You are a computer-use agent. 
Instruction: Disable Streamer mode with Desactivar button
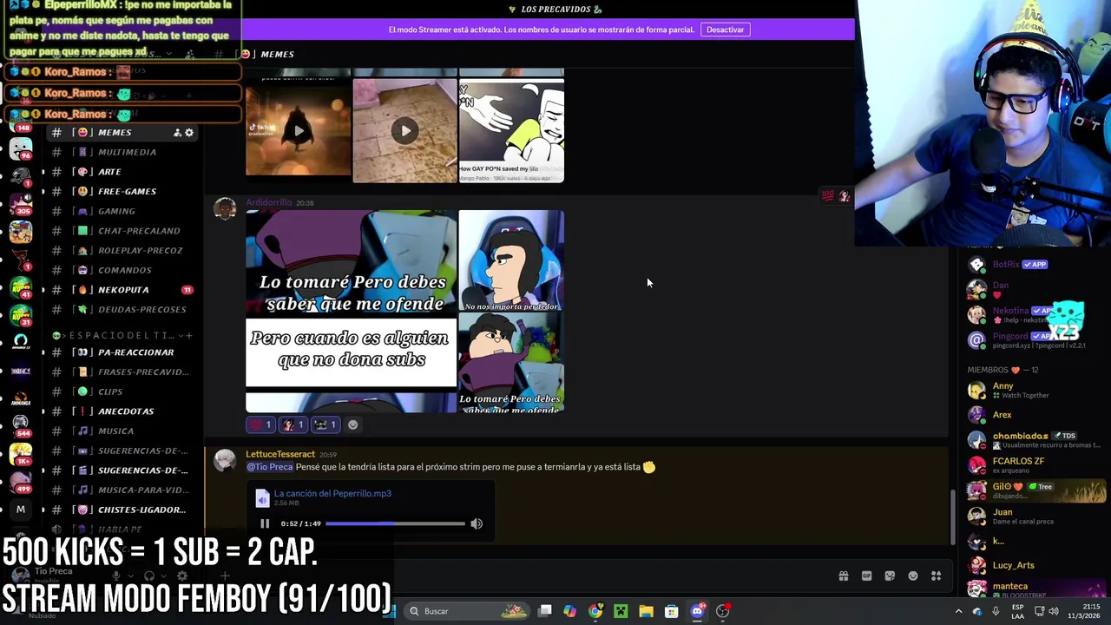725,30
